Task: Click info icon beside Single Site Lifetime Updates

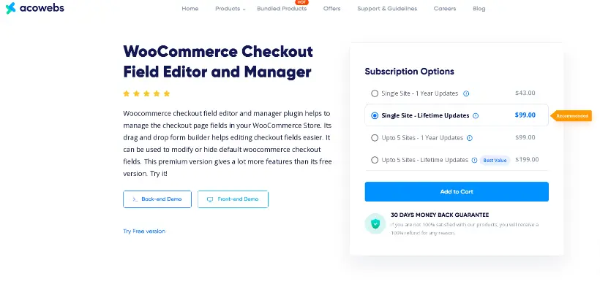Action: click(x=476, y=115)
